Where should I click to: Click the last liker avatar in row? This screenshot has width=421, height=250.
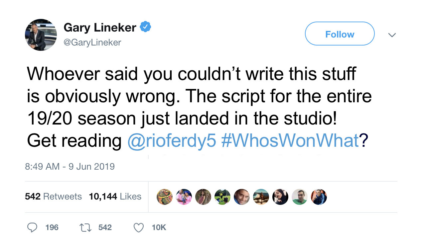pyautogui.click(x=319, y=197)
